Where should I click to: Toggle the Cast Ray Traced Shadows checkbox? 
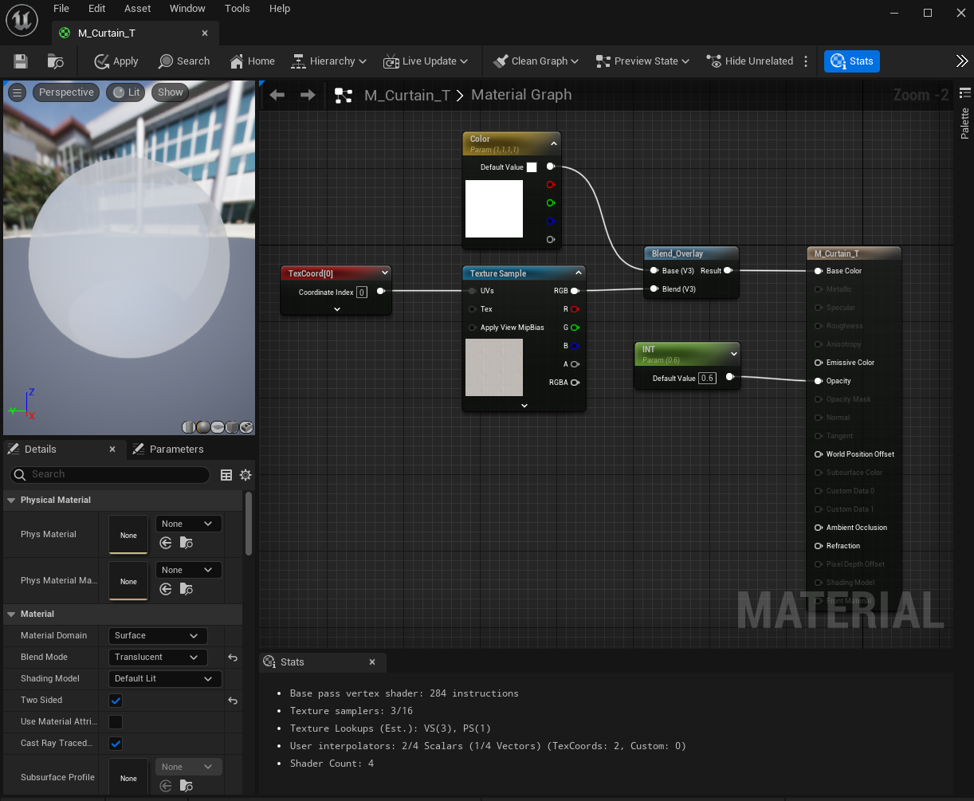click(x=116, y=744)
